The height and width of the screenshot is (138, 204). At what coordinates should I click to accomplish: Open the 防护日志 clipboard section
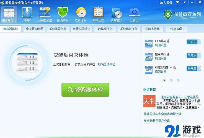coord(98,15)
